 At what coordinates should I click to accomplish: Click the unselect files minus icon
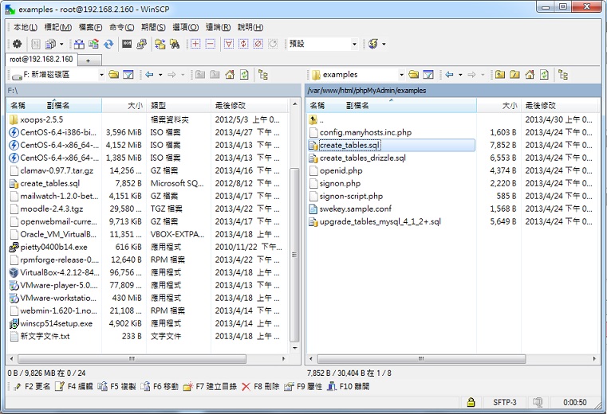211,44
